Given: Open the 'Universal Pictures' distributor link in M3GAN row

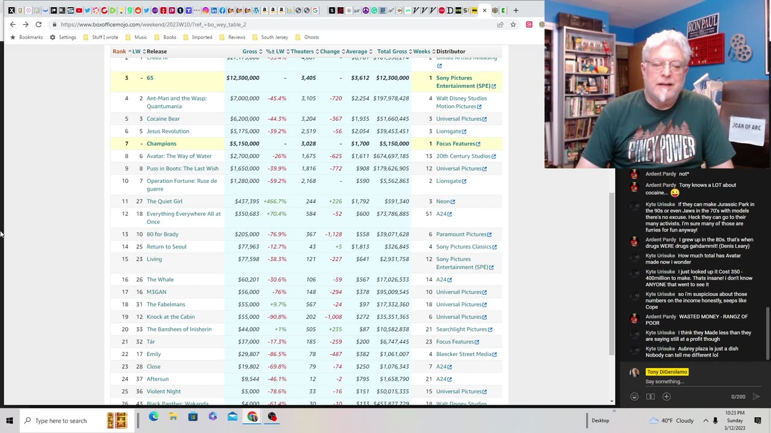Looking at the screenshot, I should 459,292.
